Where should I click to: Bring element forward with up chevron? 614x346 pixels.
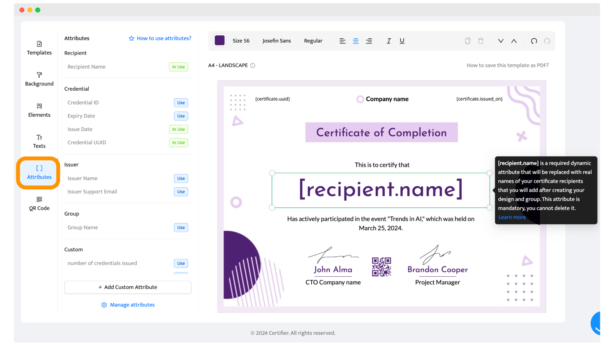[x=514, y=41]
